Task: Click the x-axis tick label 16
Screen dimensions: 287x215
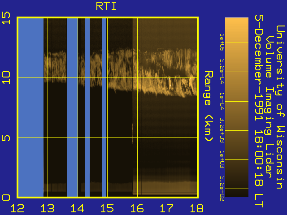Action: coord(137,208)
